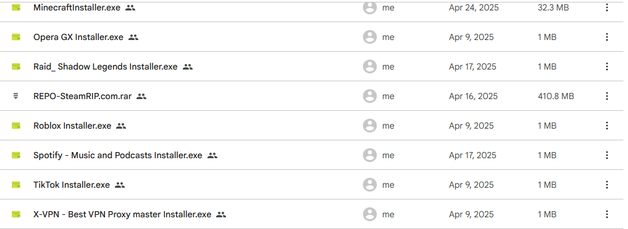Select the file name Spotify - Music and Podcasts Installer.exe
Image resolution: width=628 pixels, height=229 pixels.
click(118, 155)
